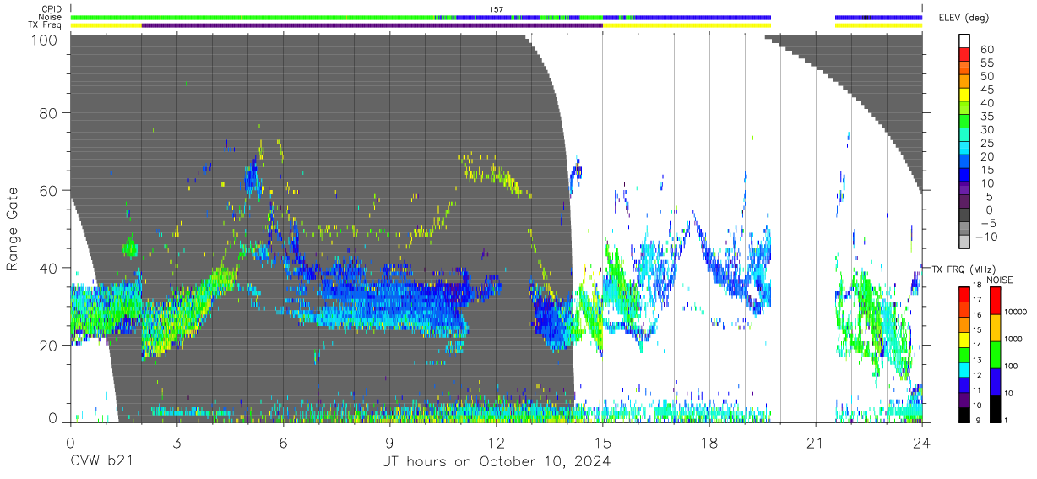
Task: Click the '18' tick on the UT hours axis
Action: coord(709,443)
